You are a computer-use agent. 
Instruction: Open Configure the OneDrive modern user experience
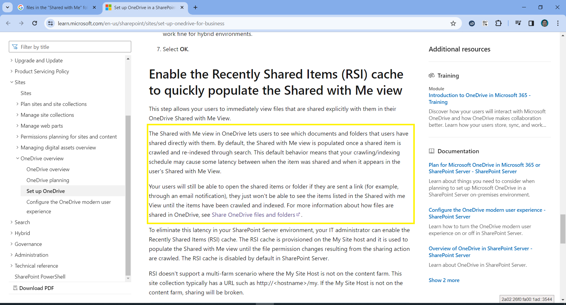[69, 206]
